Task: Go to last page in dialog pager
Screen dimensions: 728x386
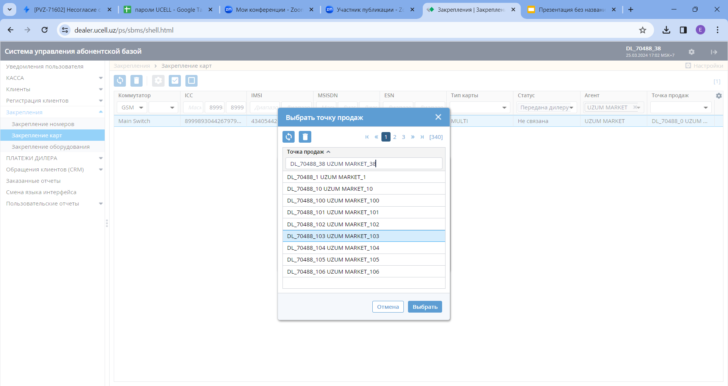Action: (422, 137)
